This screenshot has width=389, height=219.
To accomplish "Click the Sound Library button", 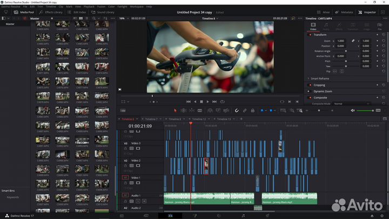I will coord(103,12).
